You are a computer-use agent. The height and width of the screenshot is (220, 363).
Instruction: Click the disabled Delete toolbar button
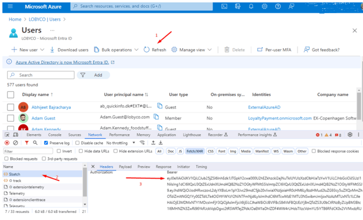point(235,49)
